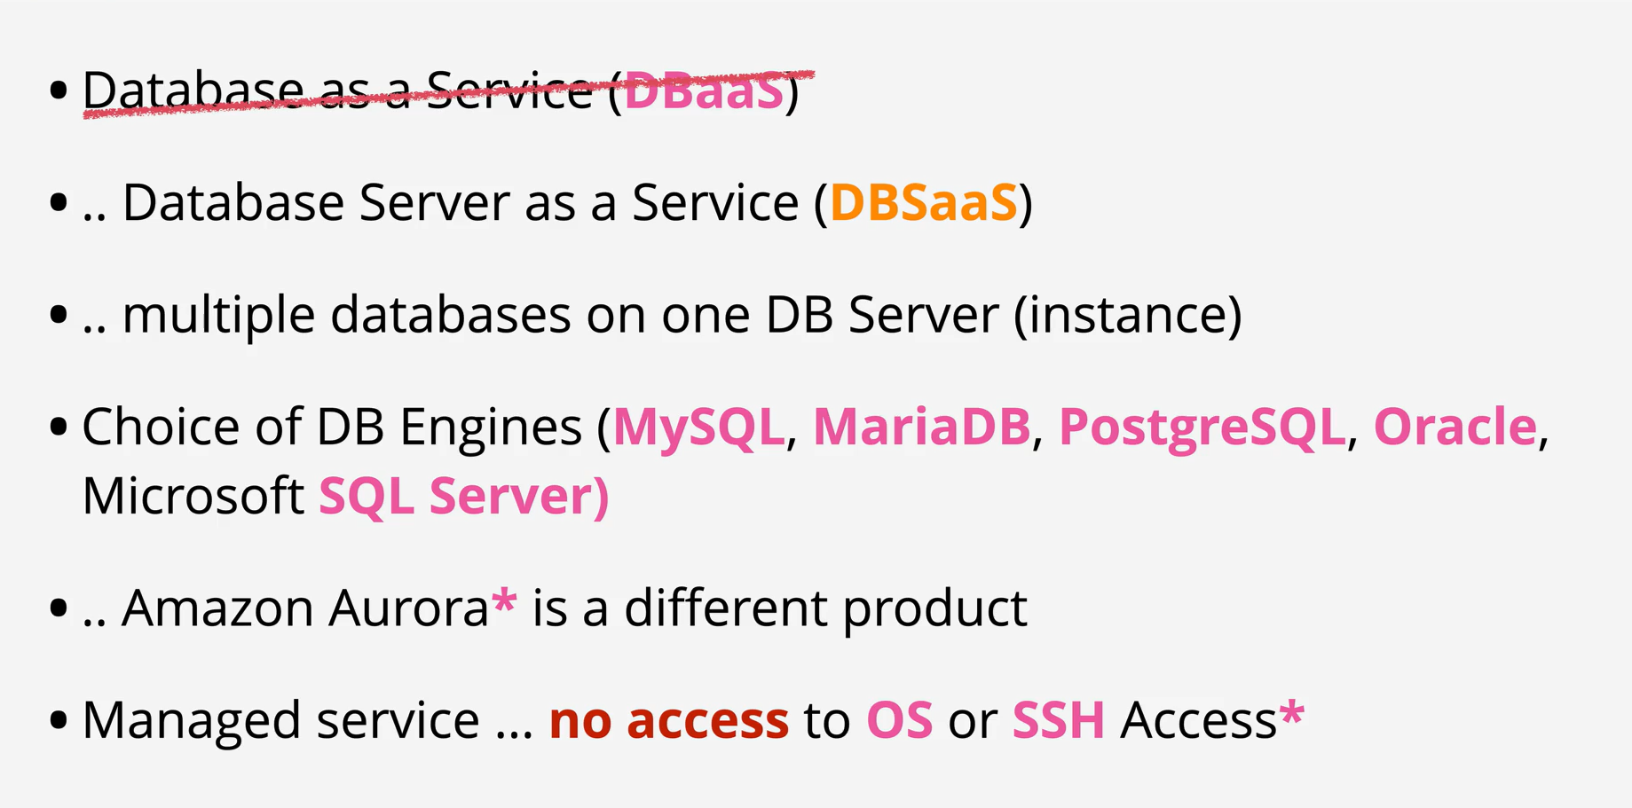Click the bullet before Managed service
This screenshot has height=808, width=1632.
59,719
